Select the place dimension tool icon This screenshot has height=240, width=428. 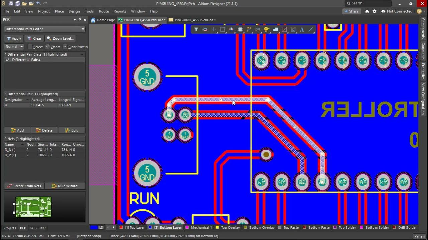point(293,29)
